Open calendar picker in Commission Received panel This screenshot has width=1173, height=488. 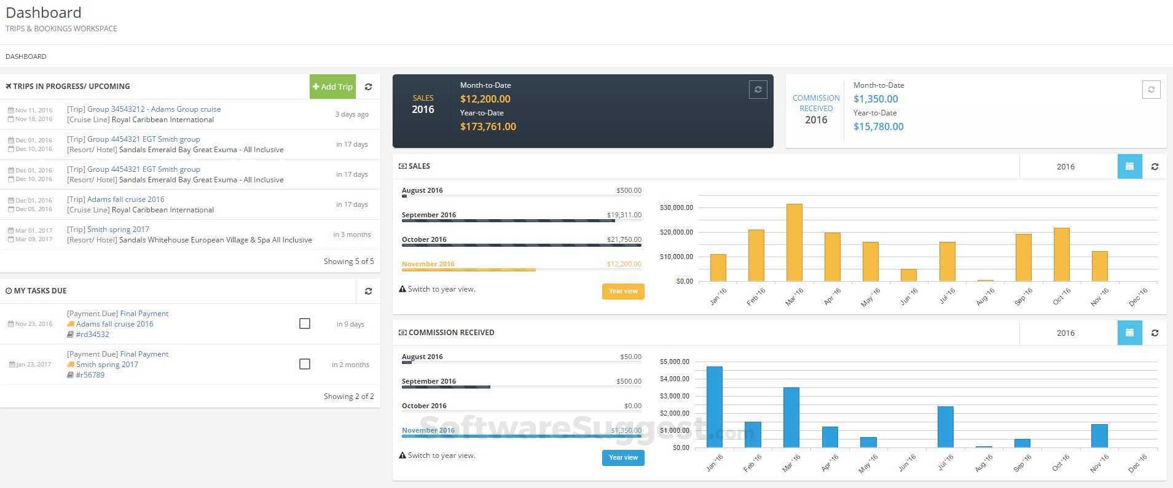1129,333
